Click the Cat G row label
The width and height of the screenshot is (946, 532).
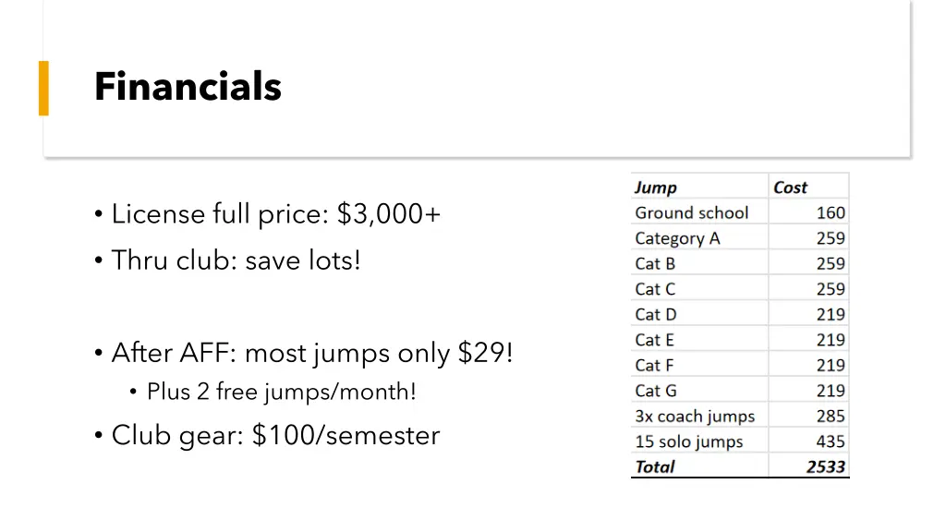[x=656, y=391]
